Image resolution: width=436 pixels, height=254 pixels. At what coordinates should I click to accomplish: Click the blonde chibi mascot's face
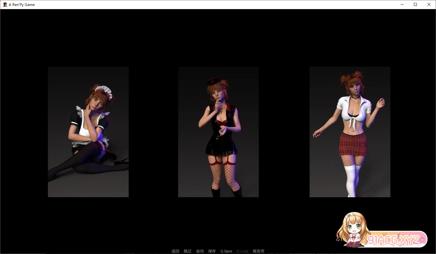[x=354, y=228]
